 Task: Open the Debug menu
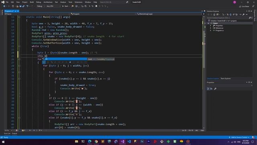39,2
